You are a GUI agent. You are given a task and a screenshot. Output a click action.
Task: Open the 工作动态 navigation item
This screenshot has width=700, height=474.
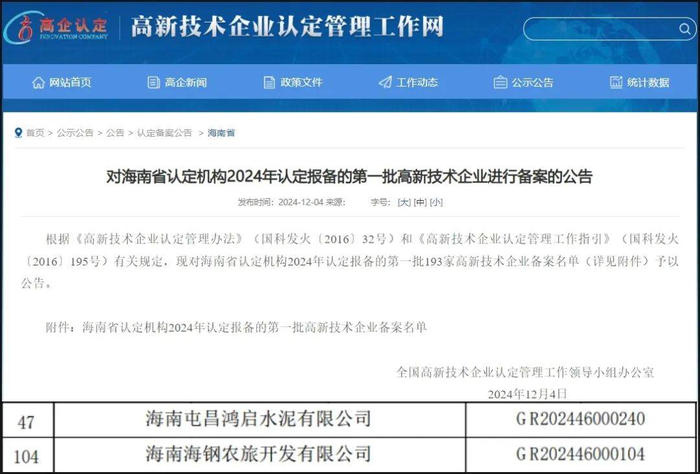[408, 82]
